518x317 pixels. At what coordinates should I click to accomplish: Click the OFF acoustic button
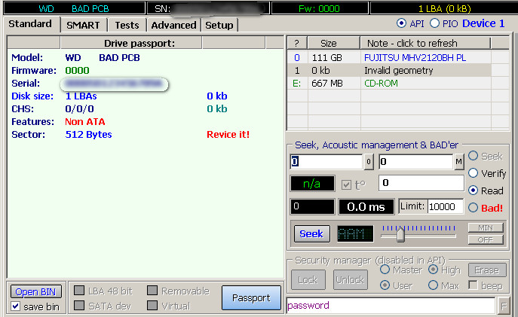pos(486,239)
